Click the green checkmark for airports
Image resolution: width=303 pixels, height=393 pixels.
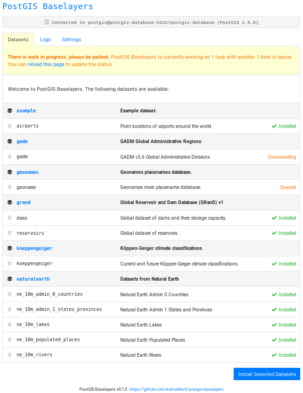tap(274, 126)
